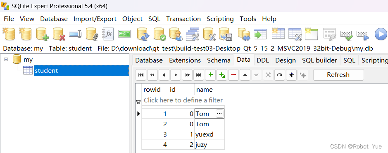Select the Tom cell in rowid 2
Screen dimensions: 388x153
pyautogui.click(x=209, y=124)
